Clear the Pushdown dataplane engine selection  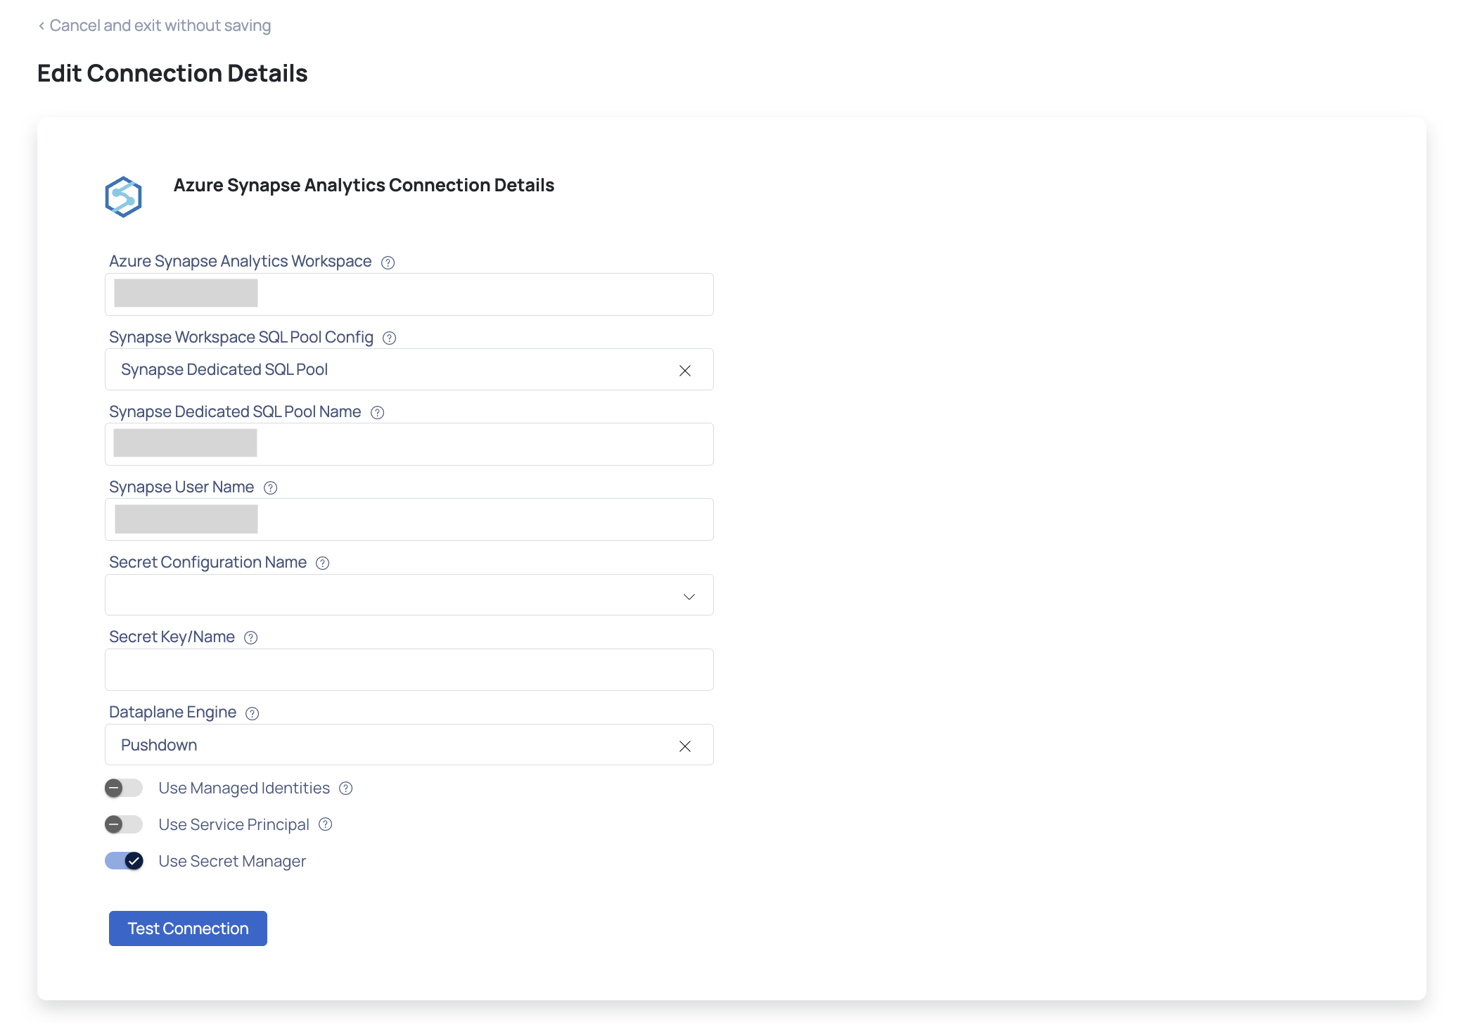(685, 746)
